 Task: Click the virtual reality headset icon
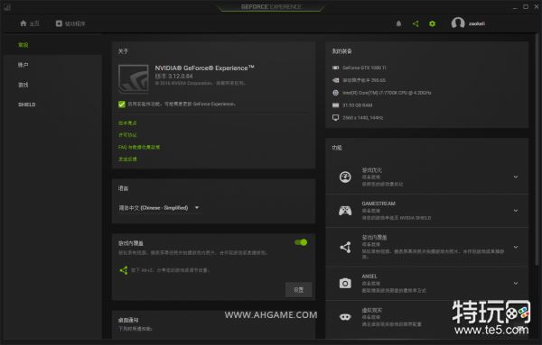(345, 317)
